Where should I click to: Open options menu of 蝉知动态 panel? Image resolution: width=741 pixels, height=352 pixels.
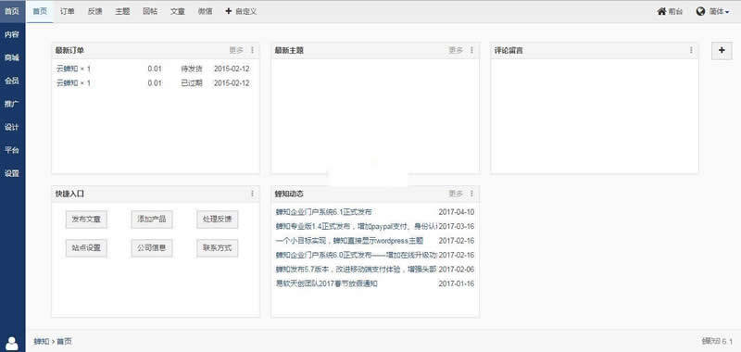pos(471,194)
